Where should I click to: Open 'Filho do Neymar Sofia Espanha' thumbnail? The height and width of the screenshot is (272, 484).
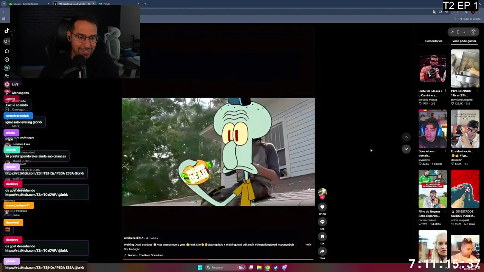tap(433, 189)
